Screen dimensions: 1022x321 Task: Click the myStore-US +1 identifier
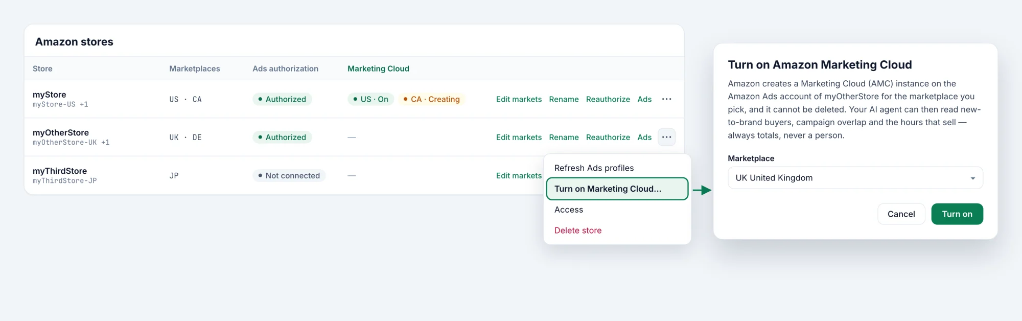pyautogui.click(x=60, y=104)
